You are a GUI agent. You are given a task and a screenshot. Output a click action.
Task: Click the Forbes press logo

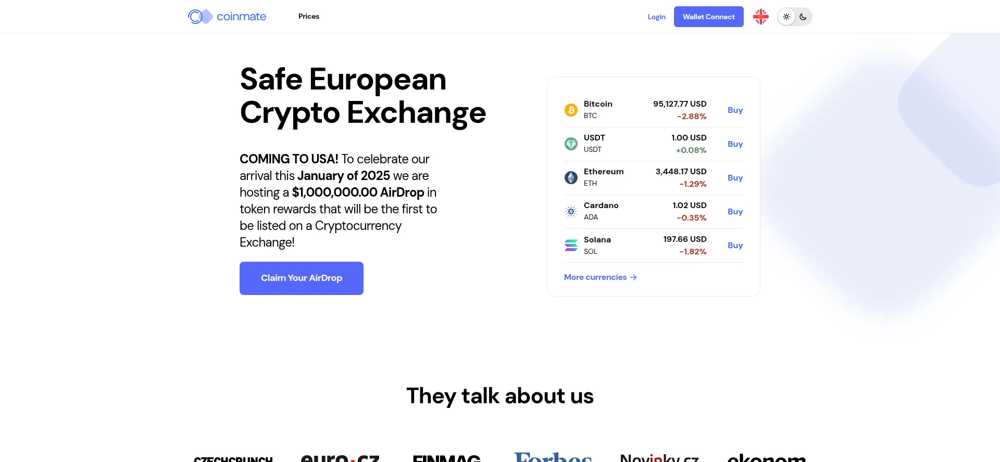tap(553, 457)
